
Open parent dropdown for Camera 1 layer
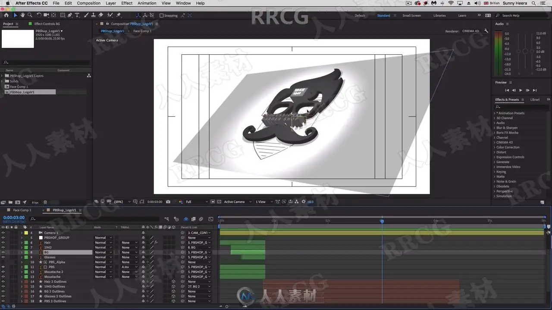[x=199, y=233]
